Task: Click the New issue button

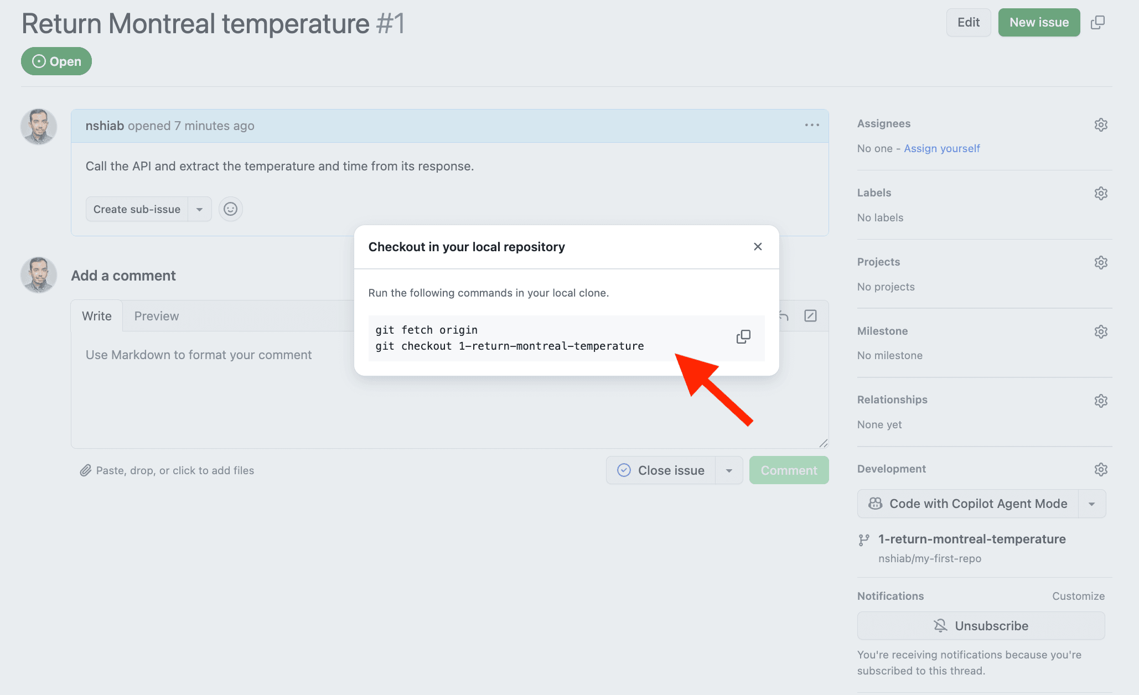Action: (1039, 23)
